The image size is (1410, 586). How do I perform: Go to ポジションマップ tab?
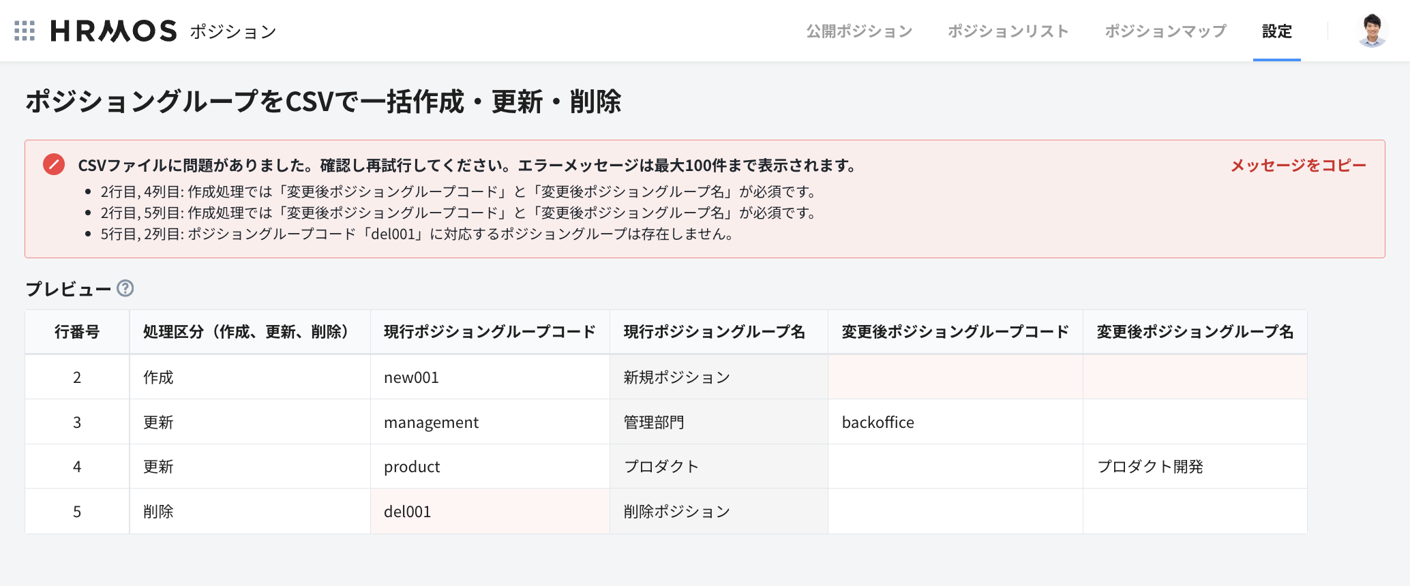pyautogui.click(x=1165, y=31)
